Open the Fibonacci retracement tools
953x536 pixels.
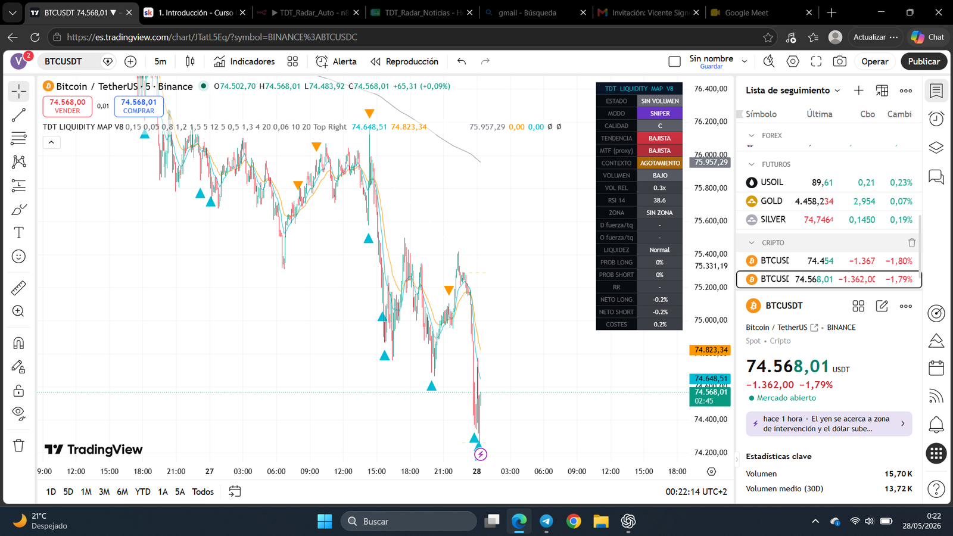[x=19, y=138]
